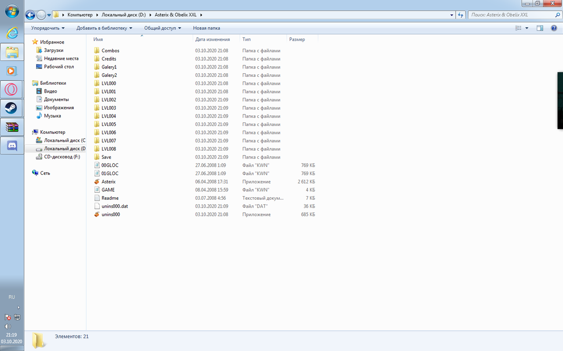Image resolution: width=563 pixels, height=351 pixels.
Task: Select the Readme text document icon
Action: [x=97, y=198]
